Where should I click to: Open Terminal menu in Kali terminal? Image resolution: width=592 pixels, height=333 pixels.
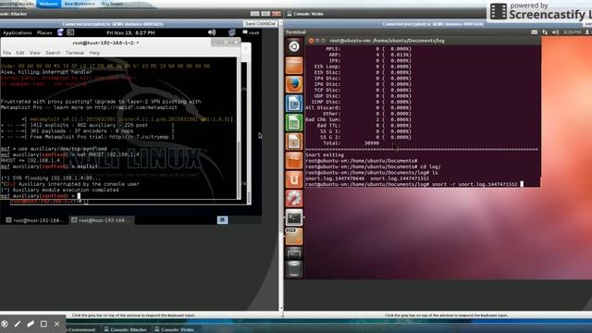tap(75, 53)
